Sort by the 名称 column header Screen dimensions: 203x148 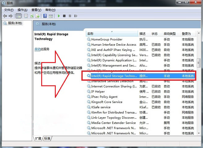(112, 34)
